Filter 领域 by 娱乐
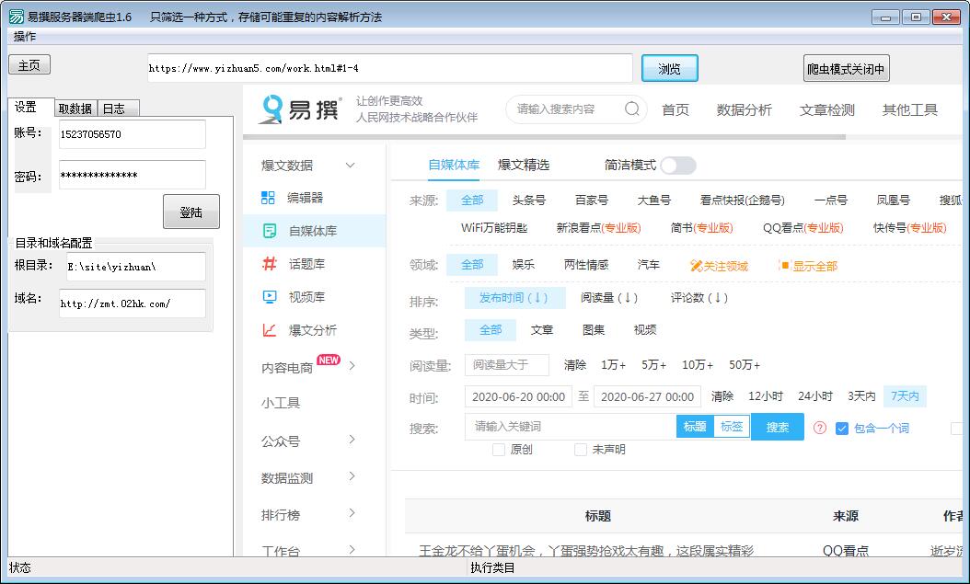The height and width of the screenshot is (584, 970). [523, 265]
